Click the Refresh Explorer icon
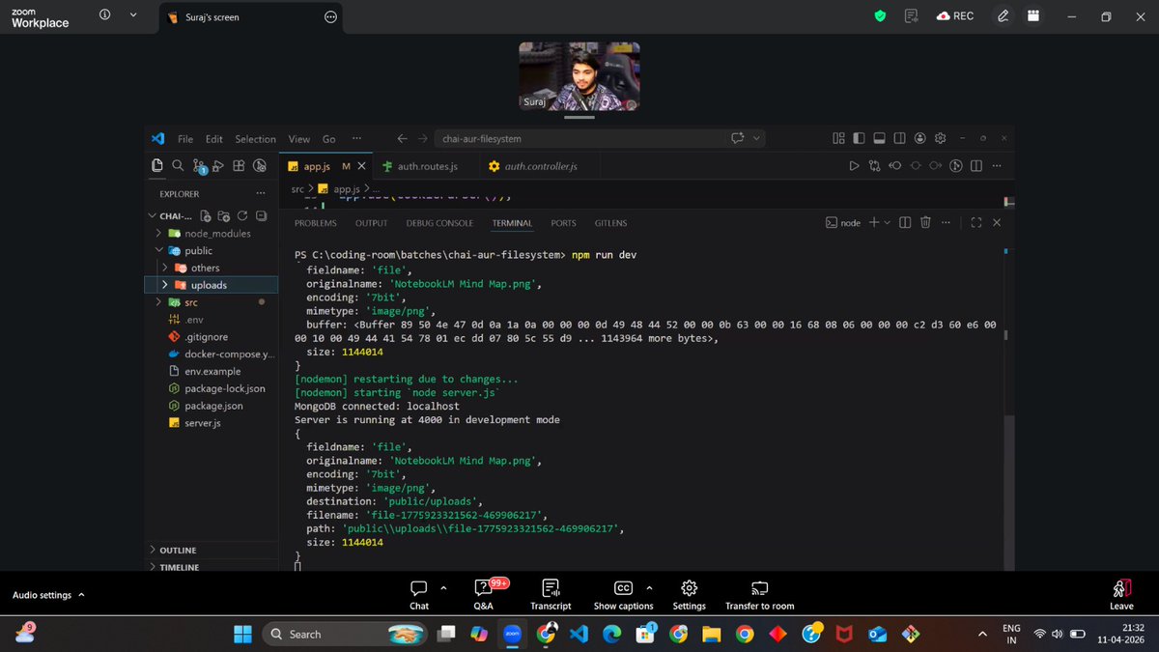The image size is (1159, 652). tap(241, 215)
